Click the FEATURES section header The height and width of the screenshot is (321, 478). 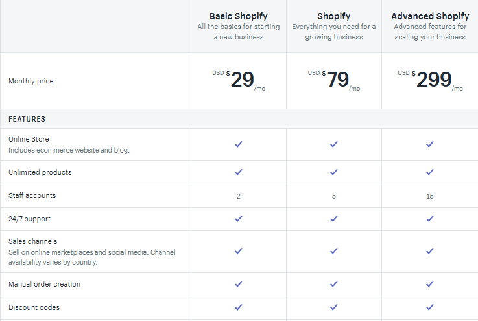(x=27, y=119)
